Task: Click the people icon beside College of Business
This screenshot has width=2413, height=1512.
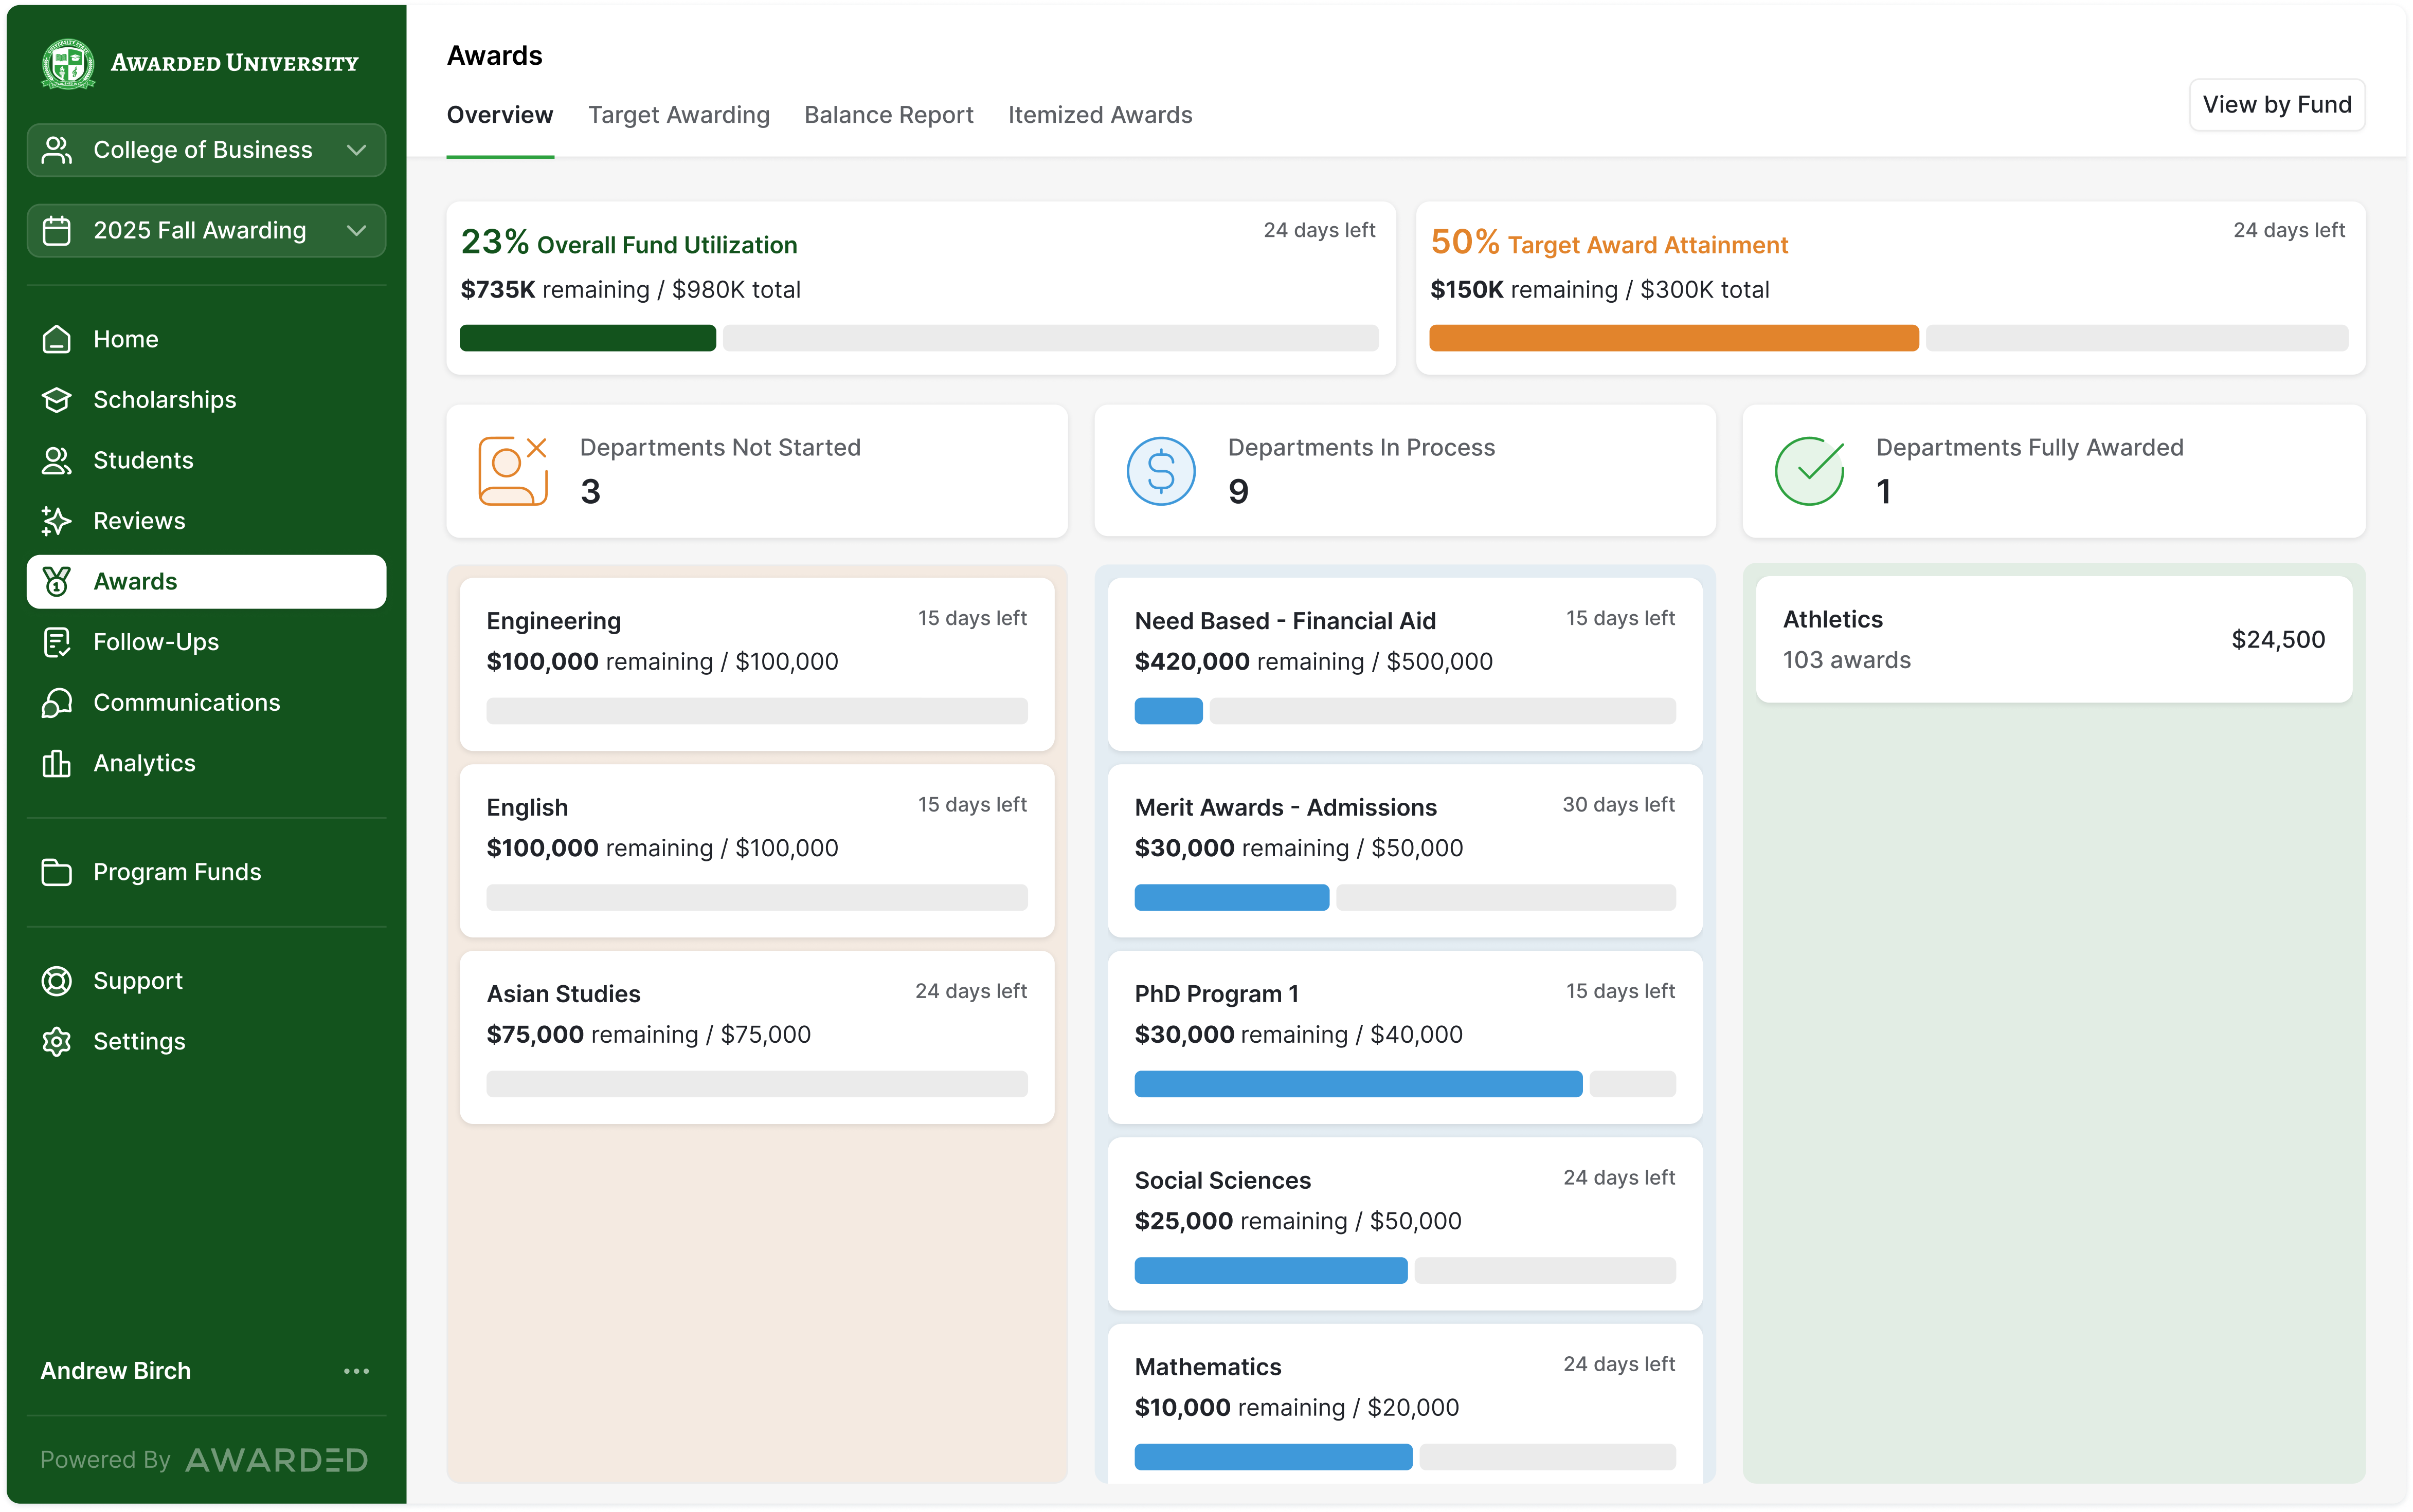Action: point(57,150)
